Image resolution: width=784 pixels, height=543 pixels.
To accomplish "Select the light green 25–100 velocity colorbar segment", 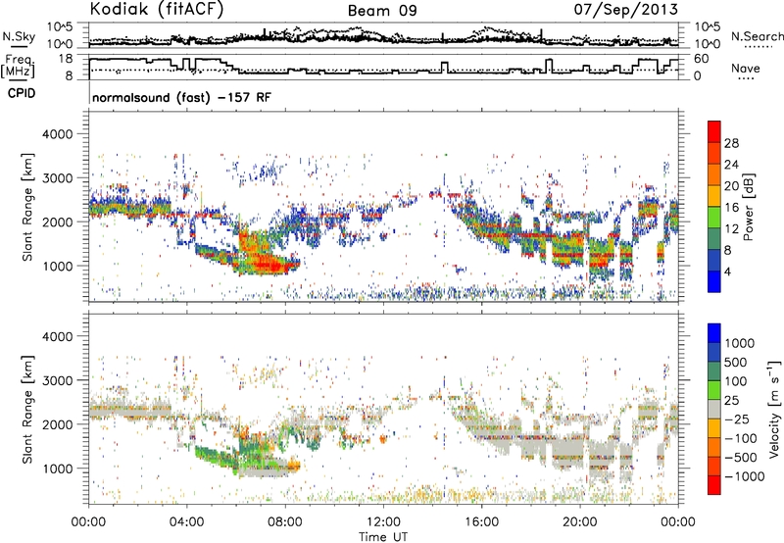I will click(x=714, y=390).
